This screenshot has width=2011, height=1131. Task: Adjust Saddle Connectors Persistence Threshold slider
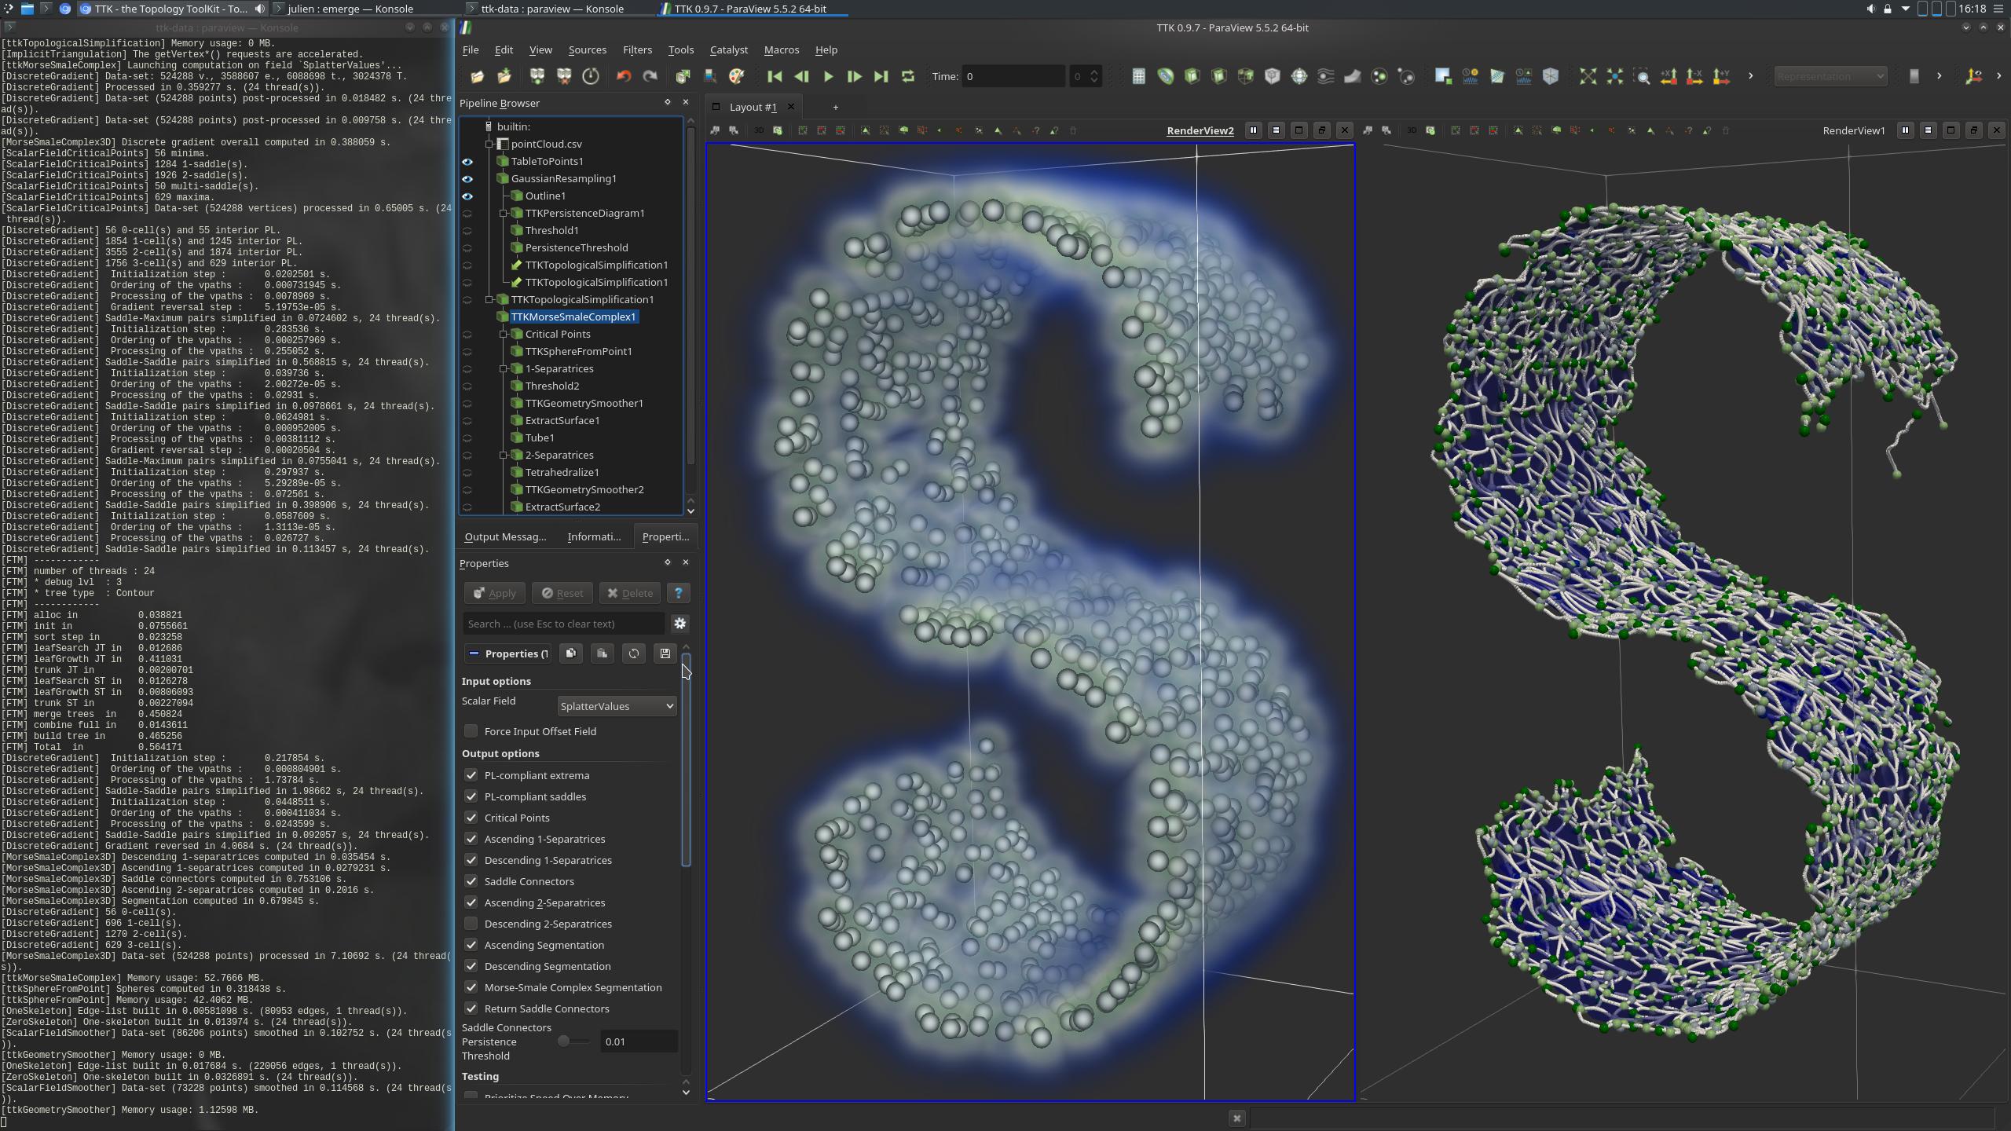(564, 1041)
